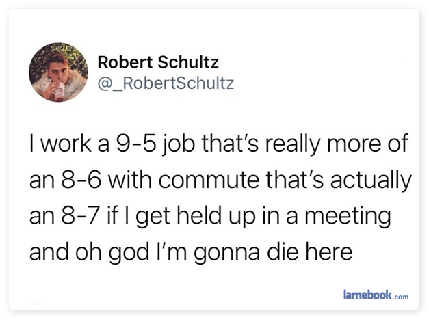This screenshot has height=322, width=431.
Task: Click the word "actually" in the tweet
Action: tap(371, 181)
